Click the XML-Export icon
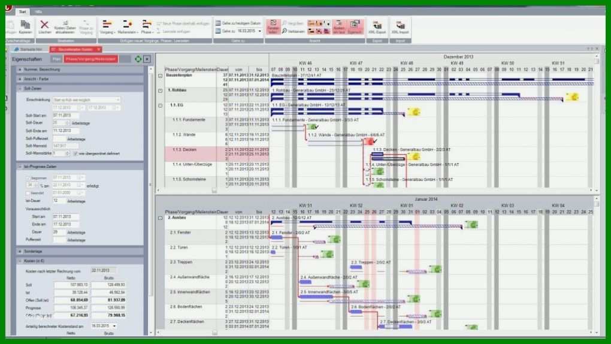This screenshot has height=344, width=611. [377, 28]
